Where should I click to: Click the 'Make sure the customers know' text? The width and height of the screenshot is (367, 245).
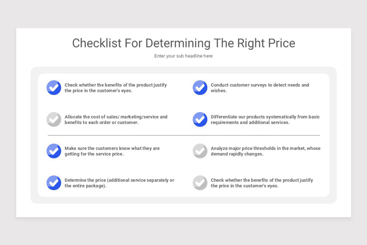tap(112, 151)
